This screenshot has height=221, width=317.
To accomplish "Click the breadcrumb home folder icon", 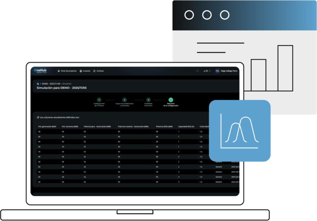I will (x=38, y=84).
